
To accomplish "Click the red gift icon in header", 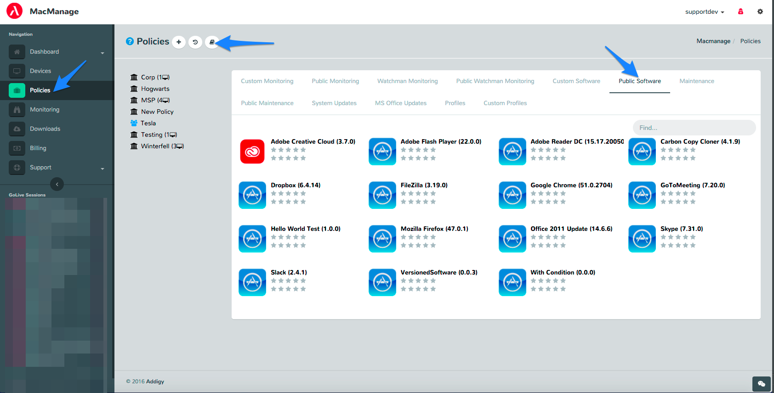I will (x=740, y=11).
